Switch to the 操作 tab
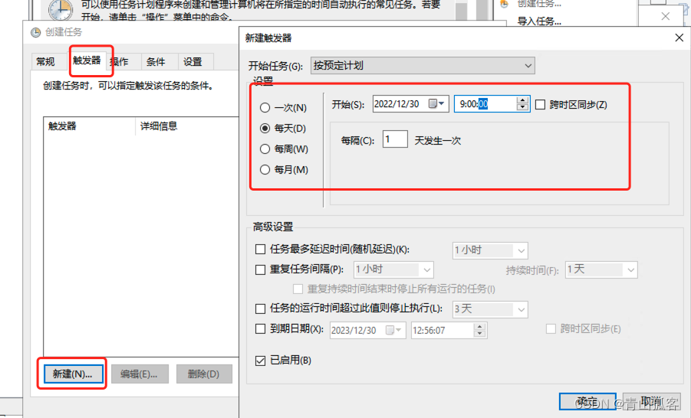Image resolution: width=691 pixels, height=418 pixels. click(120, 61)
